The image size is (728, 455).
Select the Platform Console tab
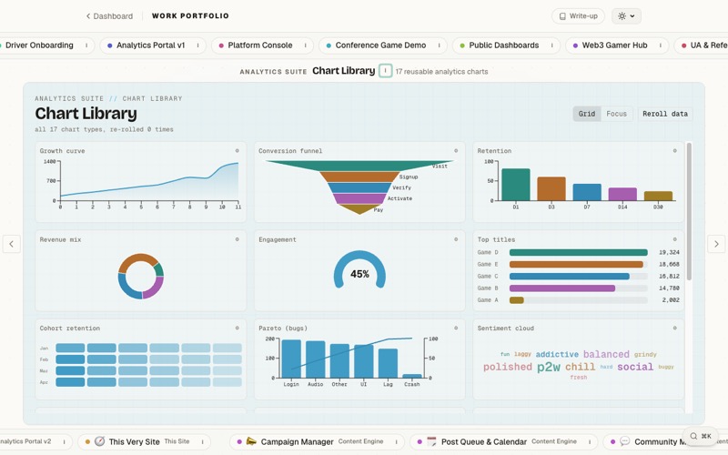260,45
